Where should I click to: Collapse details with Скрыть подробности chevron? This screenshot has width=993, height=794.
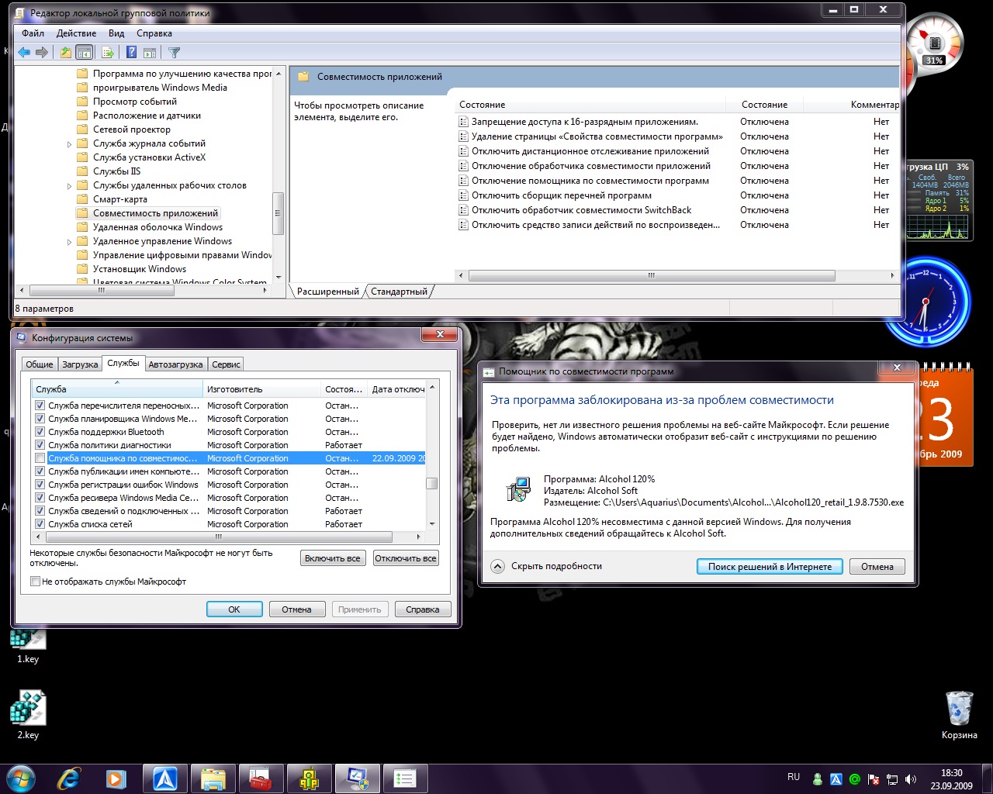498,567
